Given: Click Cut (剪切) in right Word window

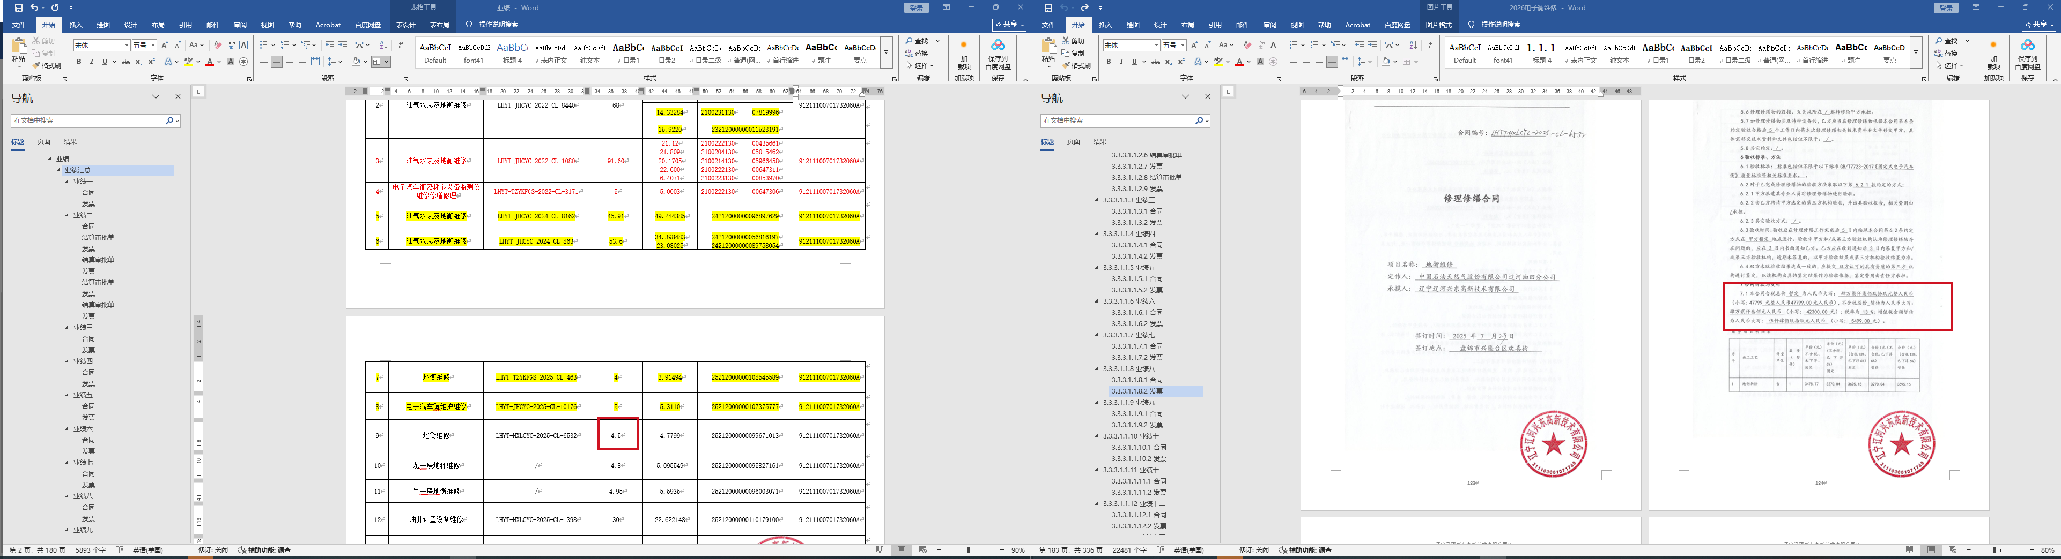Looking at the screenshot, I should click(1075, 42).
